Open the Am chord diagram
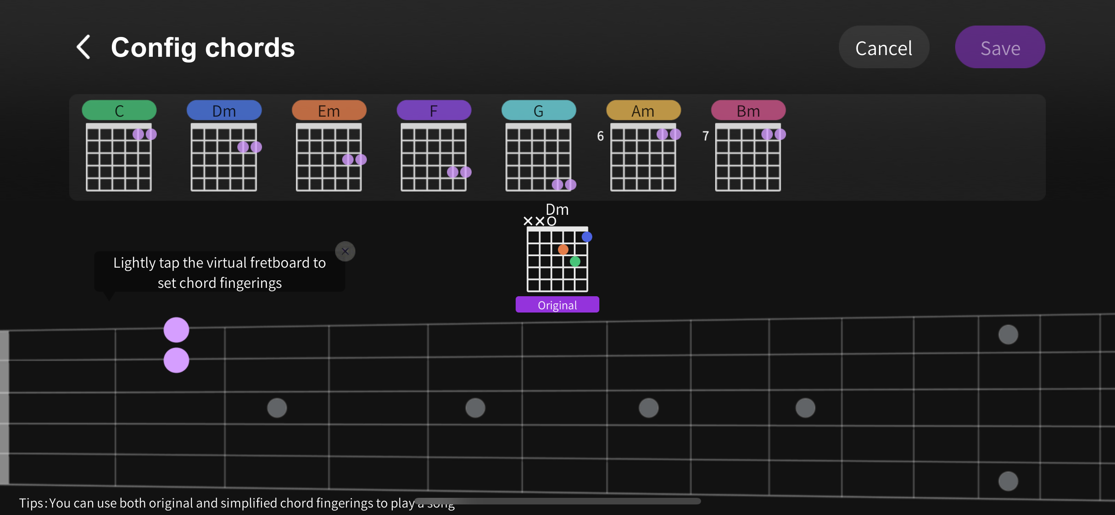The height and width of the screenshot is (515, 1115). pyautogui.click(x=643, y=157)
